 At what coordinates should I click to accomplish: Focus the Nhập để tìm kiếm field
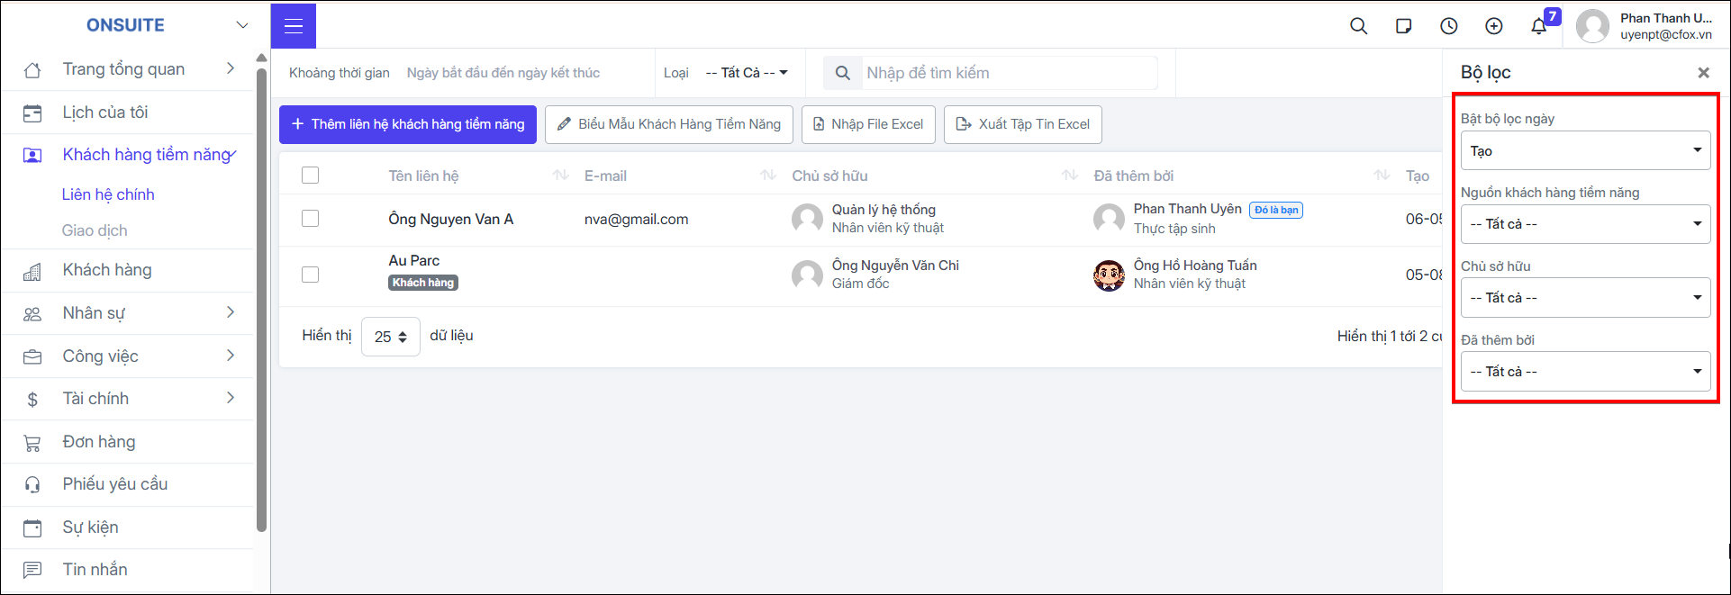pos(1009,73)
